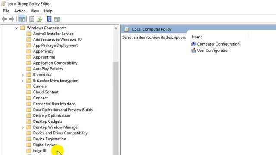
Task: Click the tree scrollbar up arrow
Action: [116, 28]
